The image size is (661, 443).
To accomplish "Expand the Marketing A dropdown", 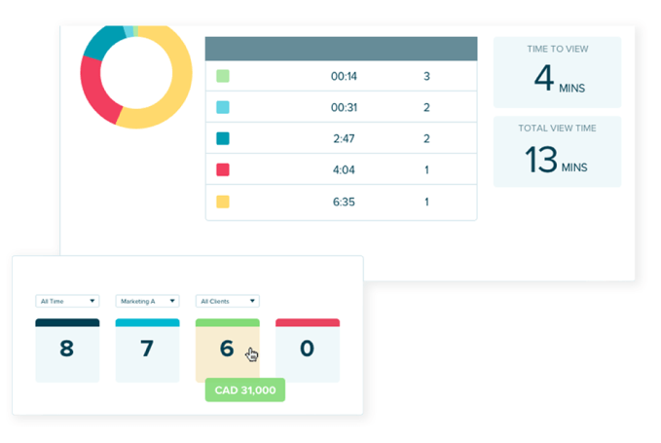I will click(x=147, y=301).
